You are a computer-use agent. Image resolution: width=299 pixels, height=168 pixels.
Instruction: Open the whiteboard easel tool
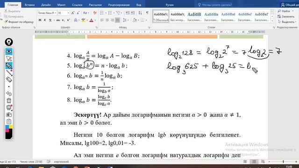tap(9, 108)
